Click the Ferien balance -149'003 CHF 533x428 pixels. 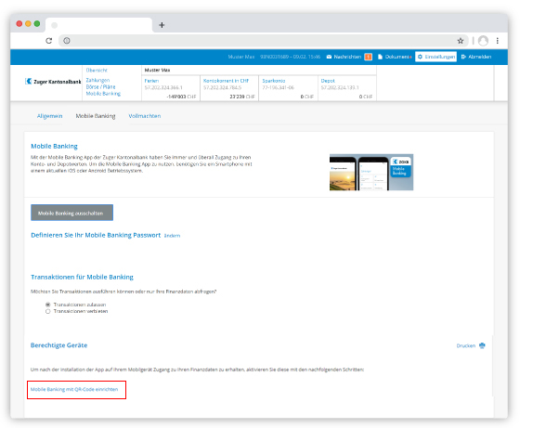(181, 97)
